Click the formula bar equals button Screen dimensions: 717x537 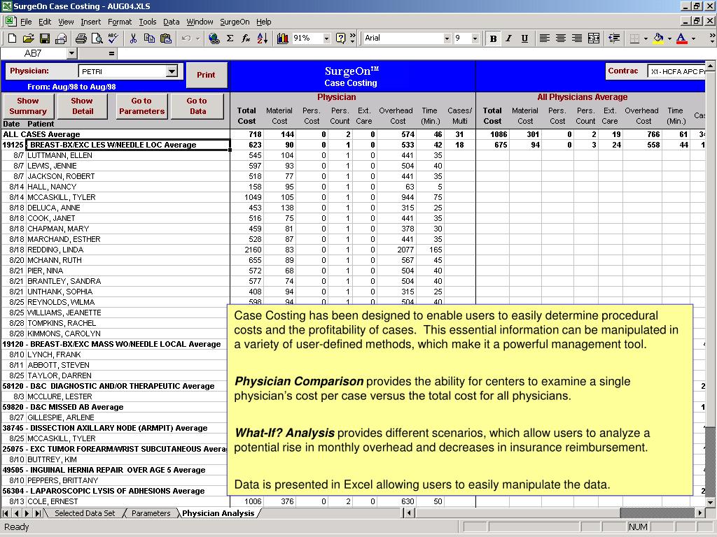(x=111, y=53)
